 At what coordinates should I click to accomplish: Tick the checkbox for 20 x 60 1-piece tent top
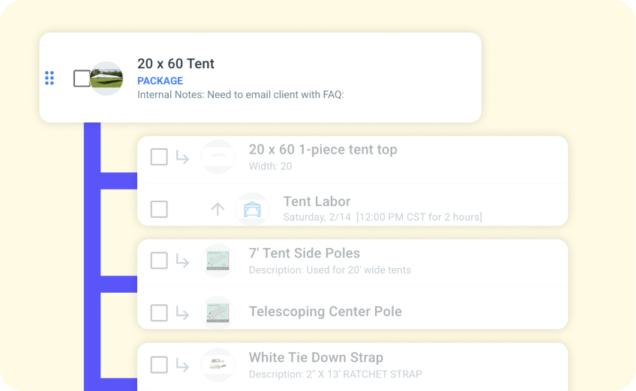(x=159, y=157)
